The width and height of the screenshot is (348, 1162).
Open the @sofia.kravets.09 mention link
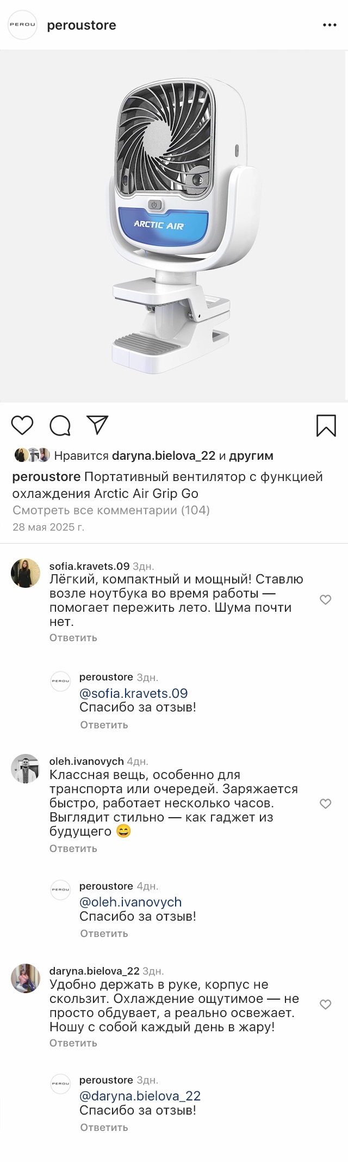click(x=133, y=693)
